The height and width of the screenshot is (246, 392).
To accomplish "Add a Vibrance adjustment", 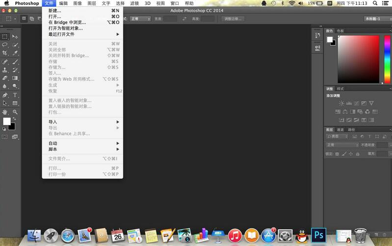I will pos(371,103).
